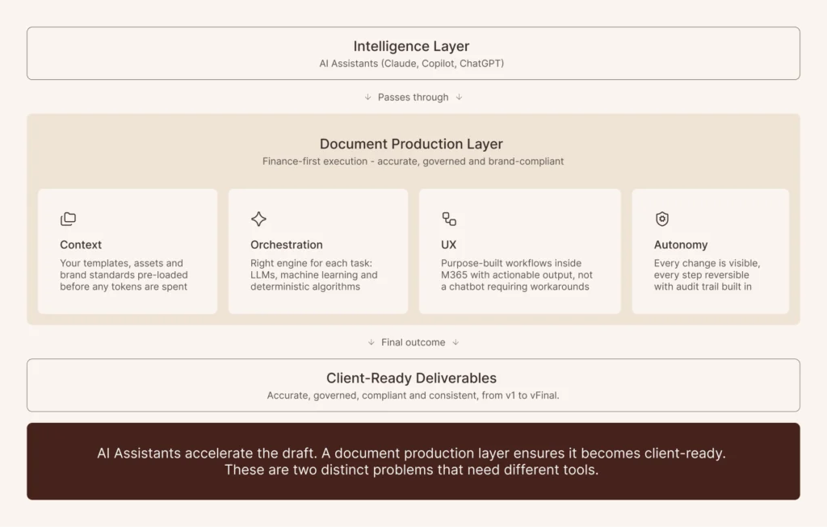Click 'Accurate, governed, compliant and consistent' subtitle
This screenshot has height=527, width=827.
click(x=413, y=395)
